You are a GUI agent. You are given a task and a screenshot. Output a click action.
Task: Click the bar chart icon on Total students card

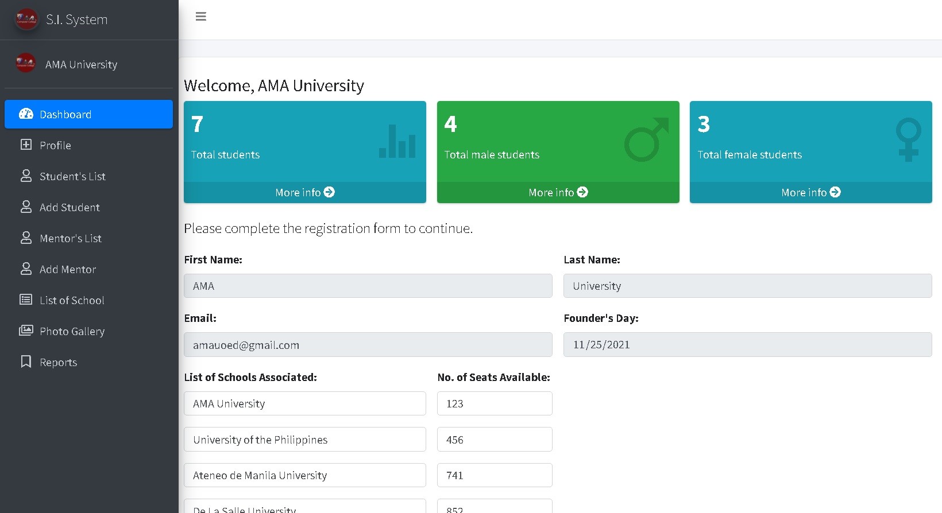(397, 141)
